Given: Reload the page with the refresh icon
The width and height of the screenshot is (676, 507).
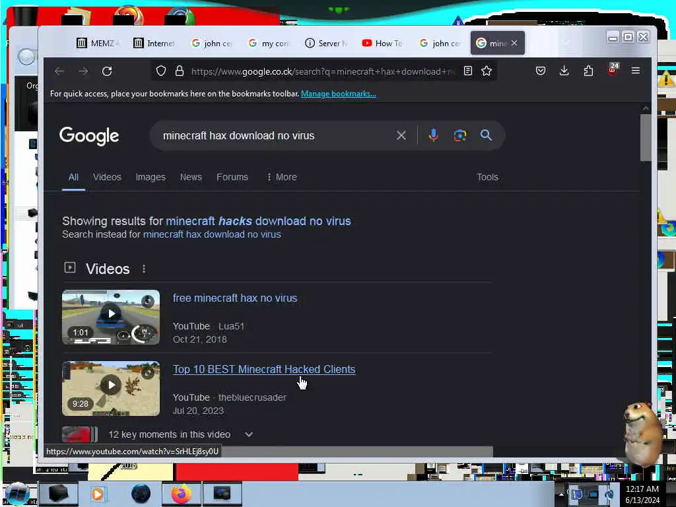Looking at the screenshot, I should (x=107, y=71).
